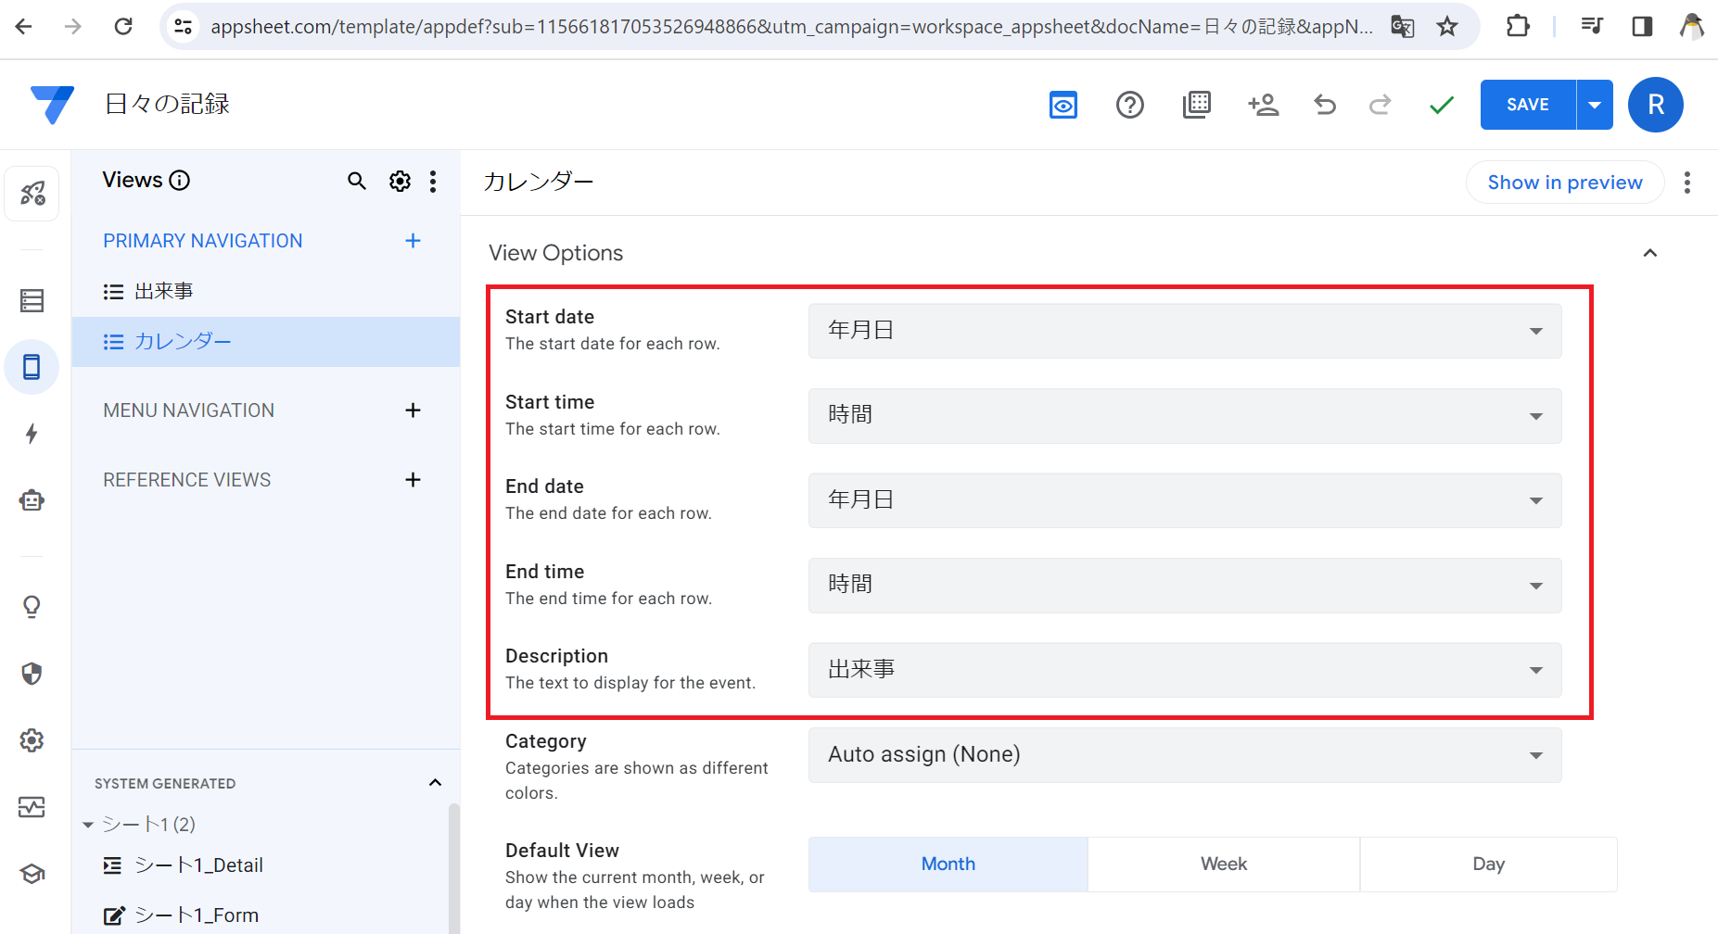Click Show in preview button
1718x934 pixels.
click(x=1565, y=183)
